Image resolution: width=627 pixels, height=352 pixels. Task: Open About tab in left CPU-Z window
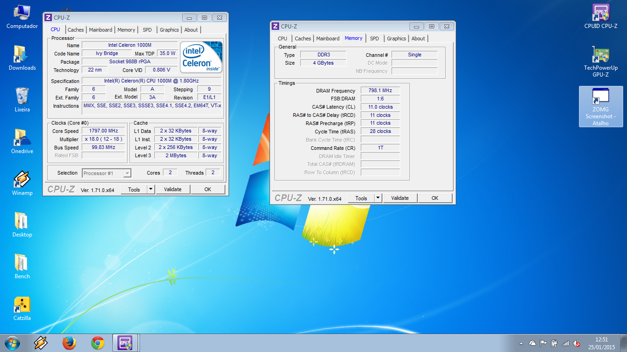191,30
